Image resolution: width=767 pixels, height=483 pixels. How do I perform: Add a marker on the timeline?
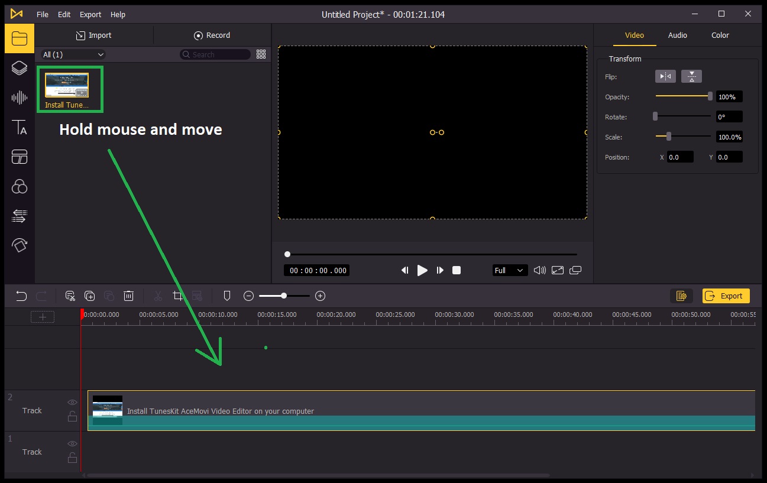[x=226, y=296]
